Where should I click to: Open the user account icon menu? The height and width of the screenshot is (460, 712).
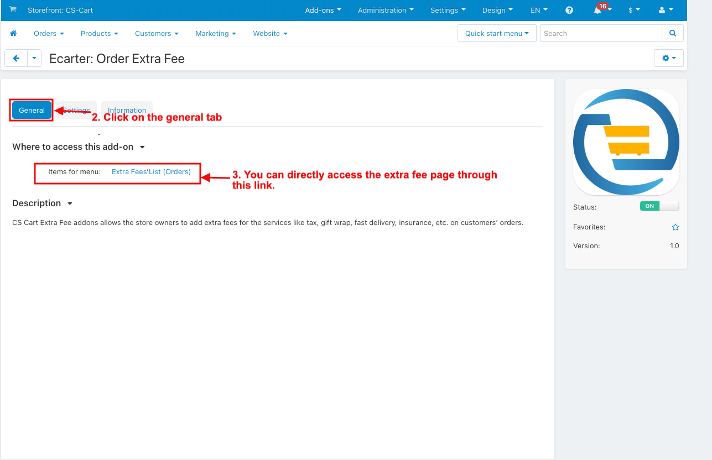coord(666,11)
